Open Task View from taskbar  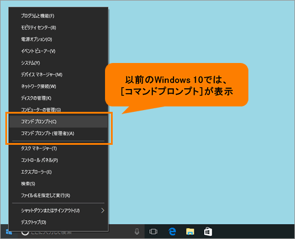point(153,232)
